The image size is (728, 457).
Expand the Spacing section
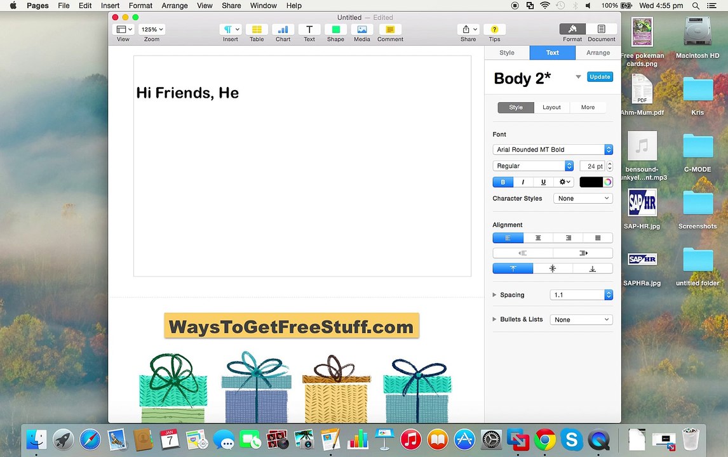coord(494,295)
